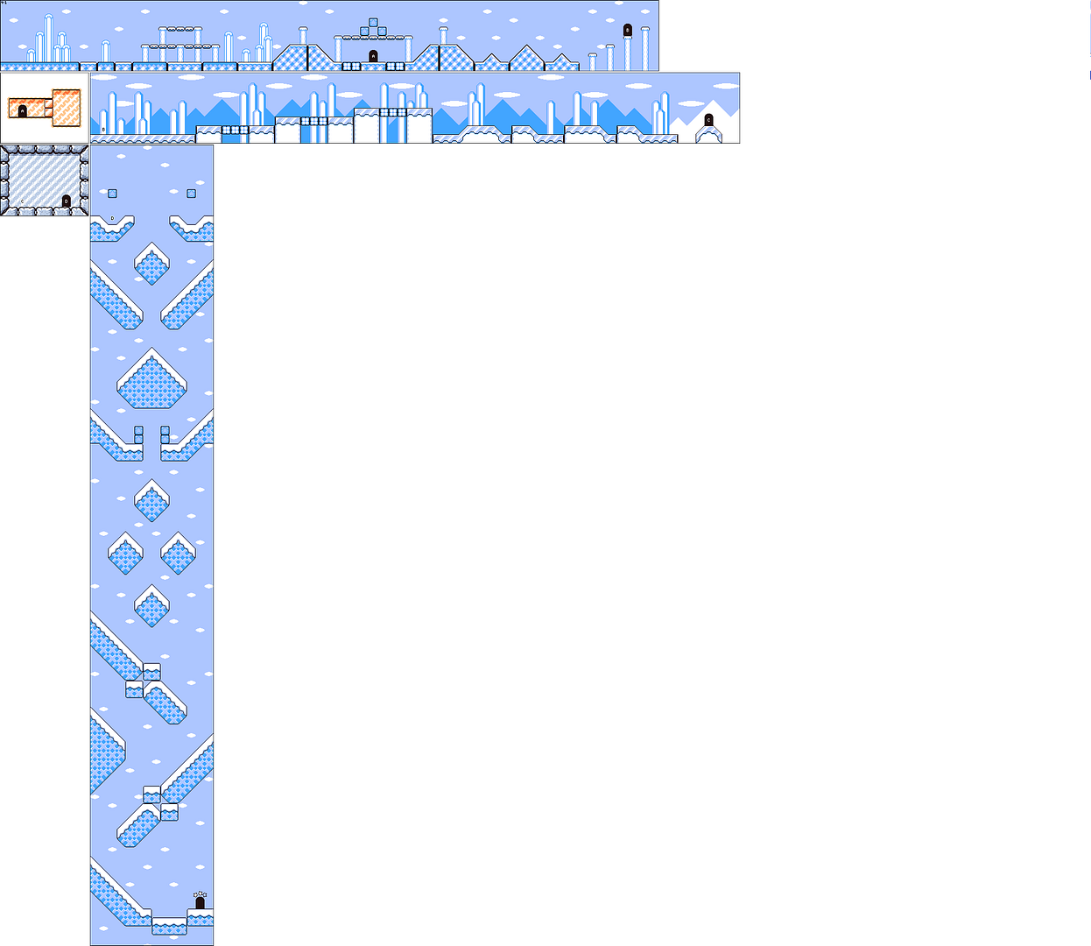
Task: Click the left floating ice block above label D
Action: pos(112,194)
